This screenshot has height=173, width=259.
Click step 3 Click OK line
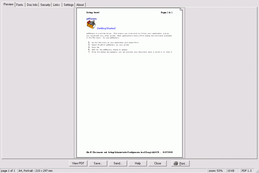point(95,47)
